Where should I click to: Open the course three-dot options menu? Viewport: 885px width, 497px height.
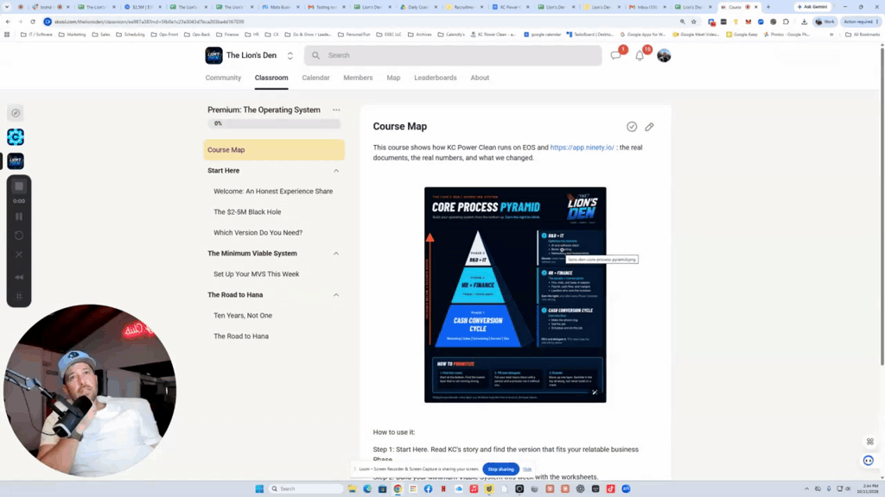coord(336,110)
